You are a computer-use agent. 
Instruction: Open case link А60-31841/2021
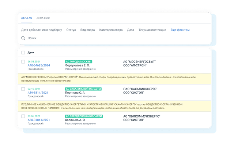coord(38,120)
